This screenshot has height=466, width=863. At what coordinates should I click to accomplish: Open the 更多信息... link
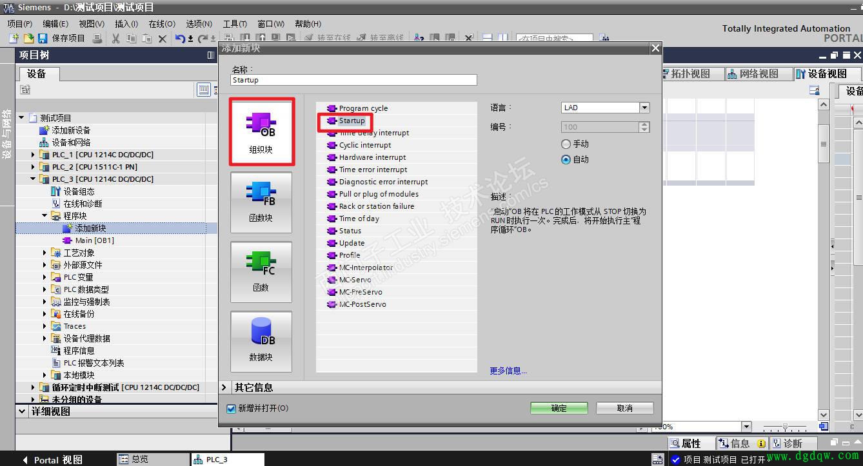[508, 371]
